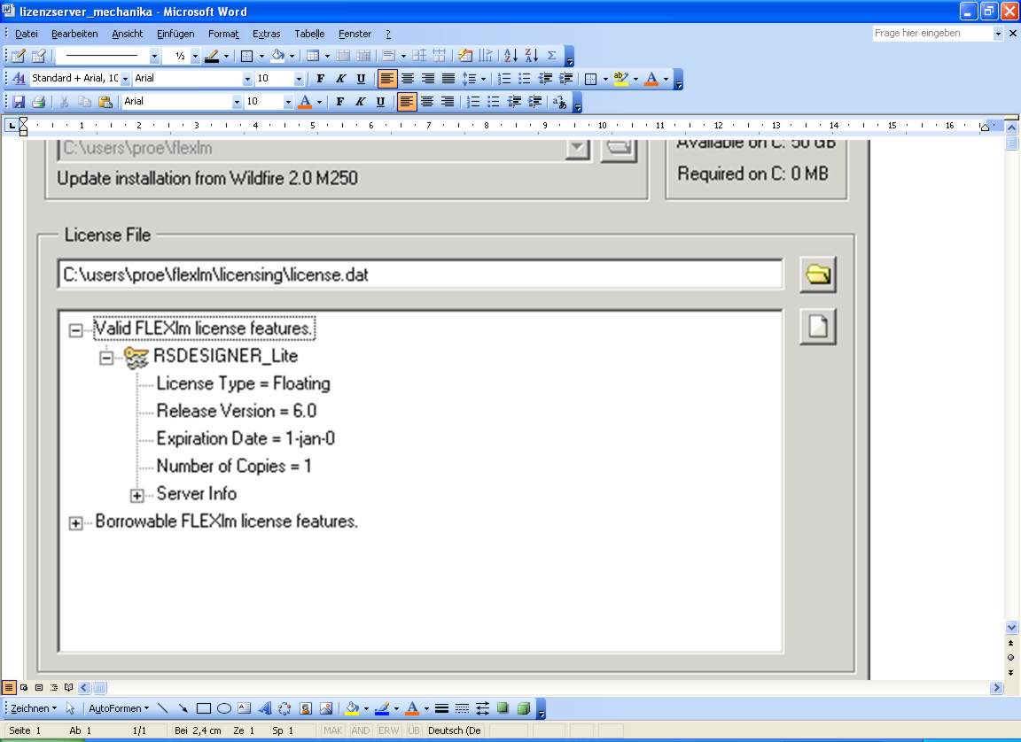This screenshot has height=742, width=1021.
Task: Click the Paste clipboard icon
Action: click(x=105, y=102)
